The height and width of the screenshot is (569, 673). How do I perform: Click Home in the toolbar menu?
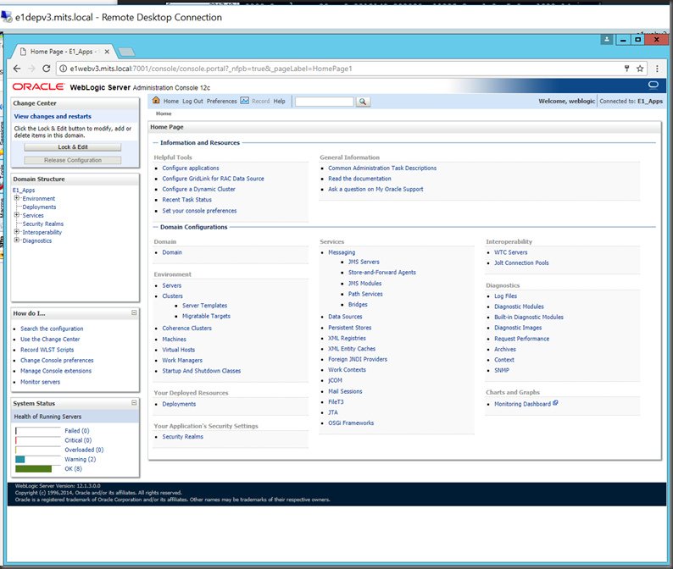(171, 102)
